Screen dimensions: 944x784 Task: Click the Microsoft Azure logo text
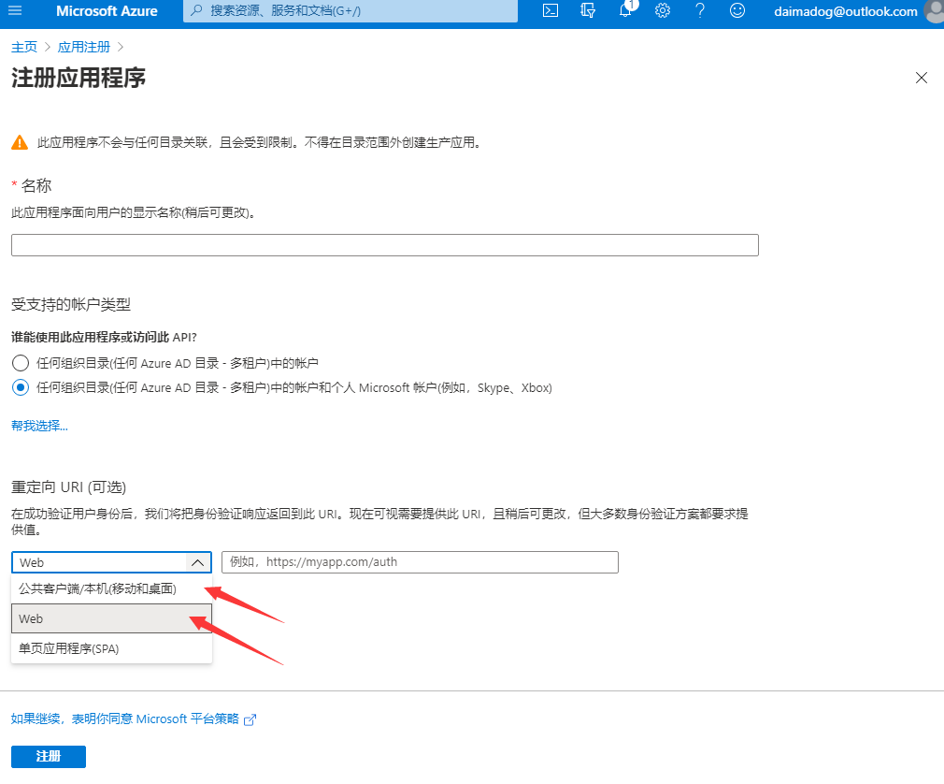pos(107,11)
